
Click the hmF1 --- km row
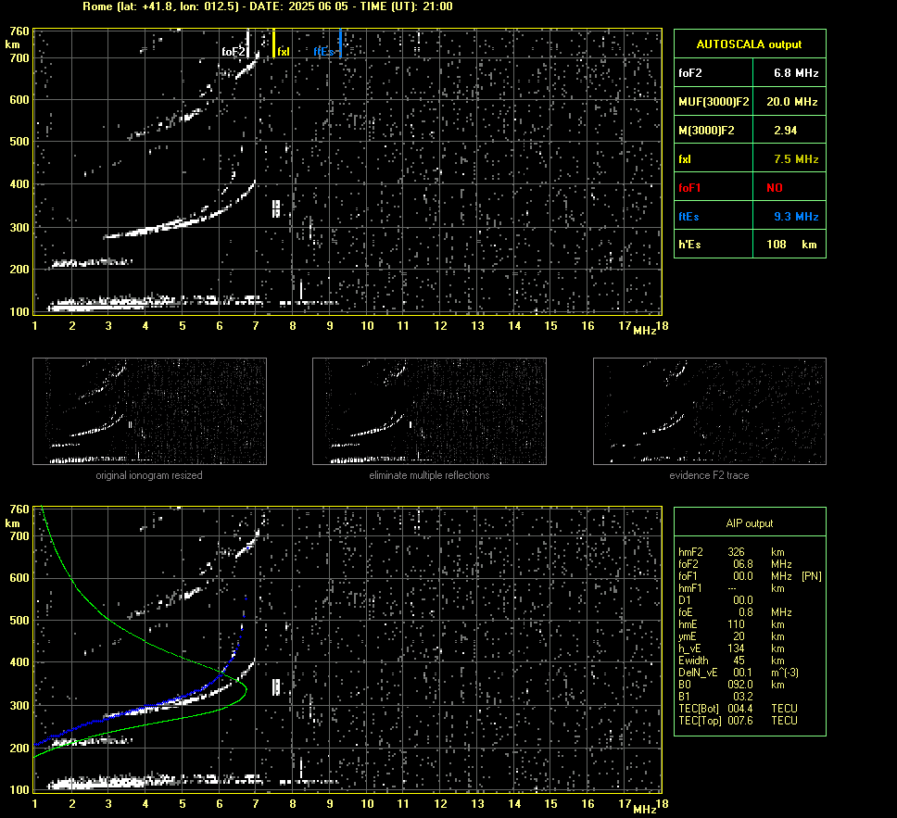(731, 588)
